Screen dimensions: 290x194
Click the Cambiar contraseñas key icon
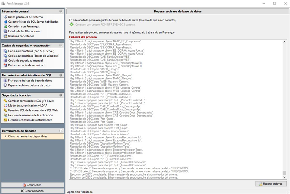pos(5,101)
